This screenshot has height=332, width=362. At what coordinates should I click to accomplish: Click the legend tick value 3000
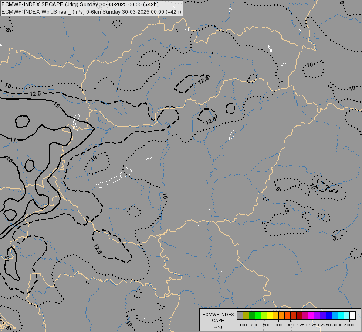pyautogui.click(x=338, y=325)
